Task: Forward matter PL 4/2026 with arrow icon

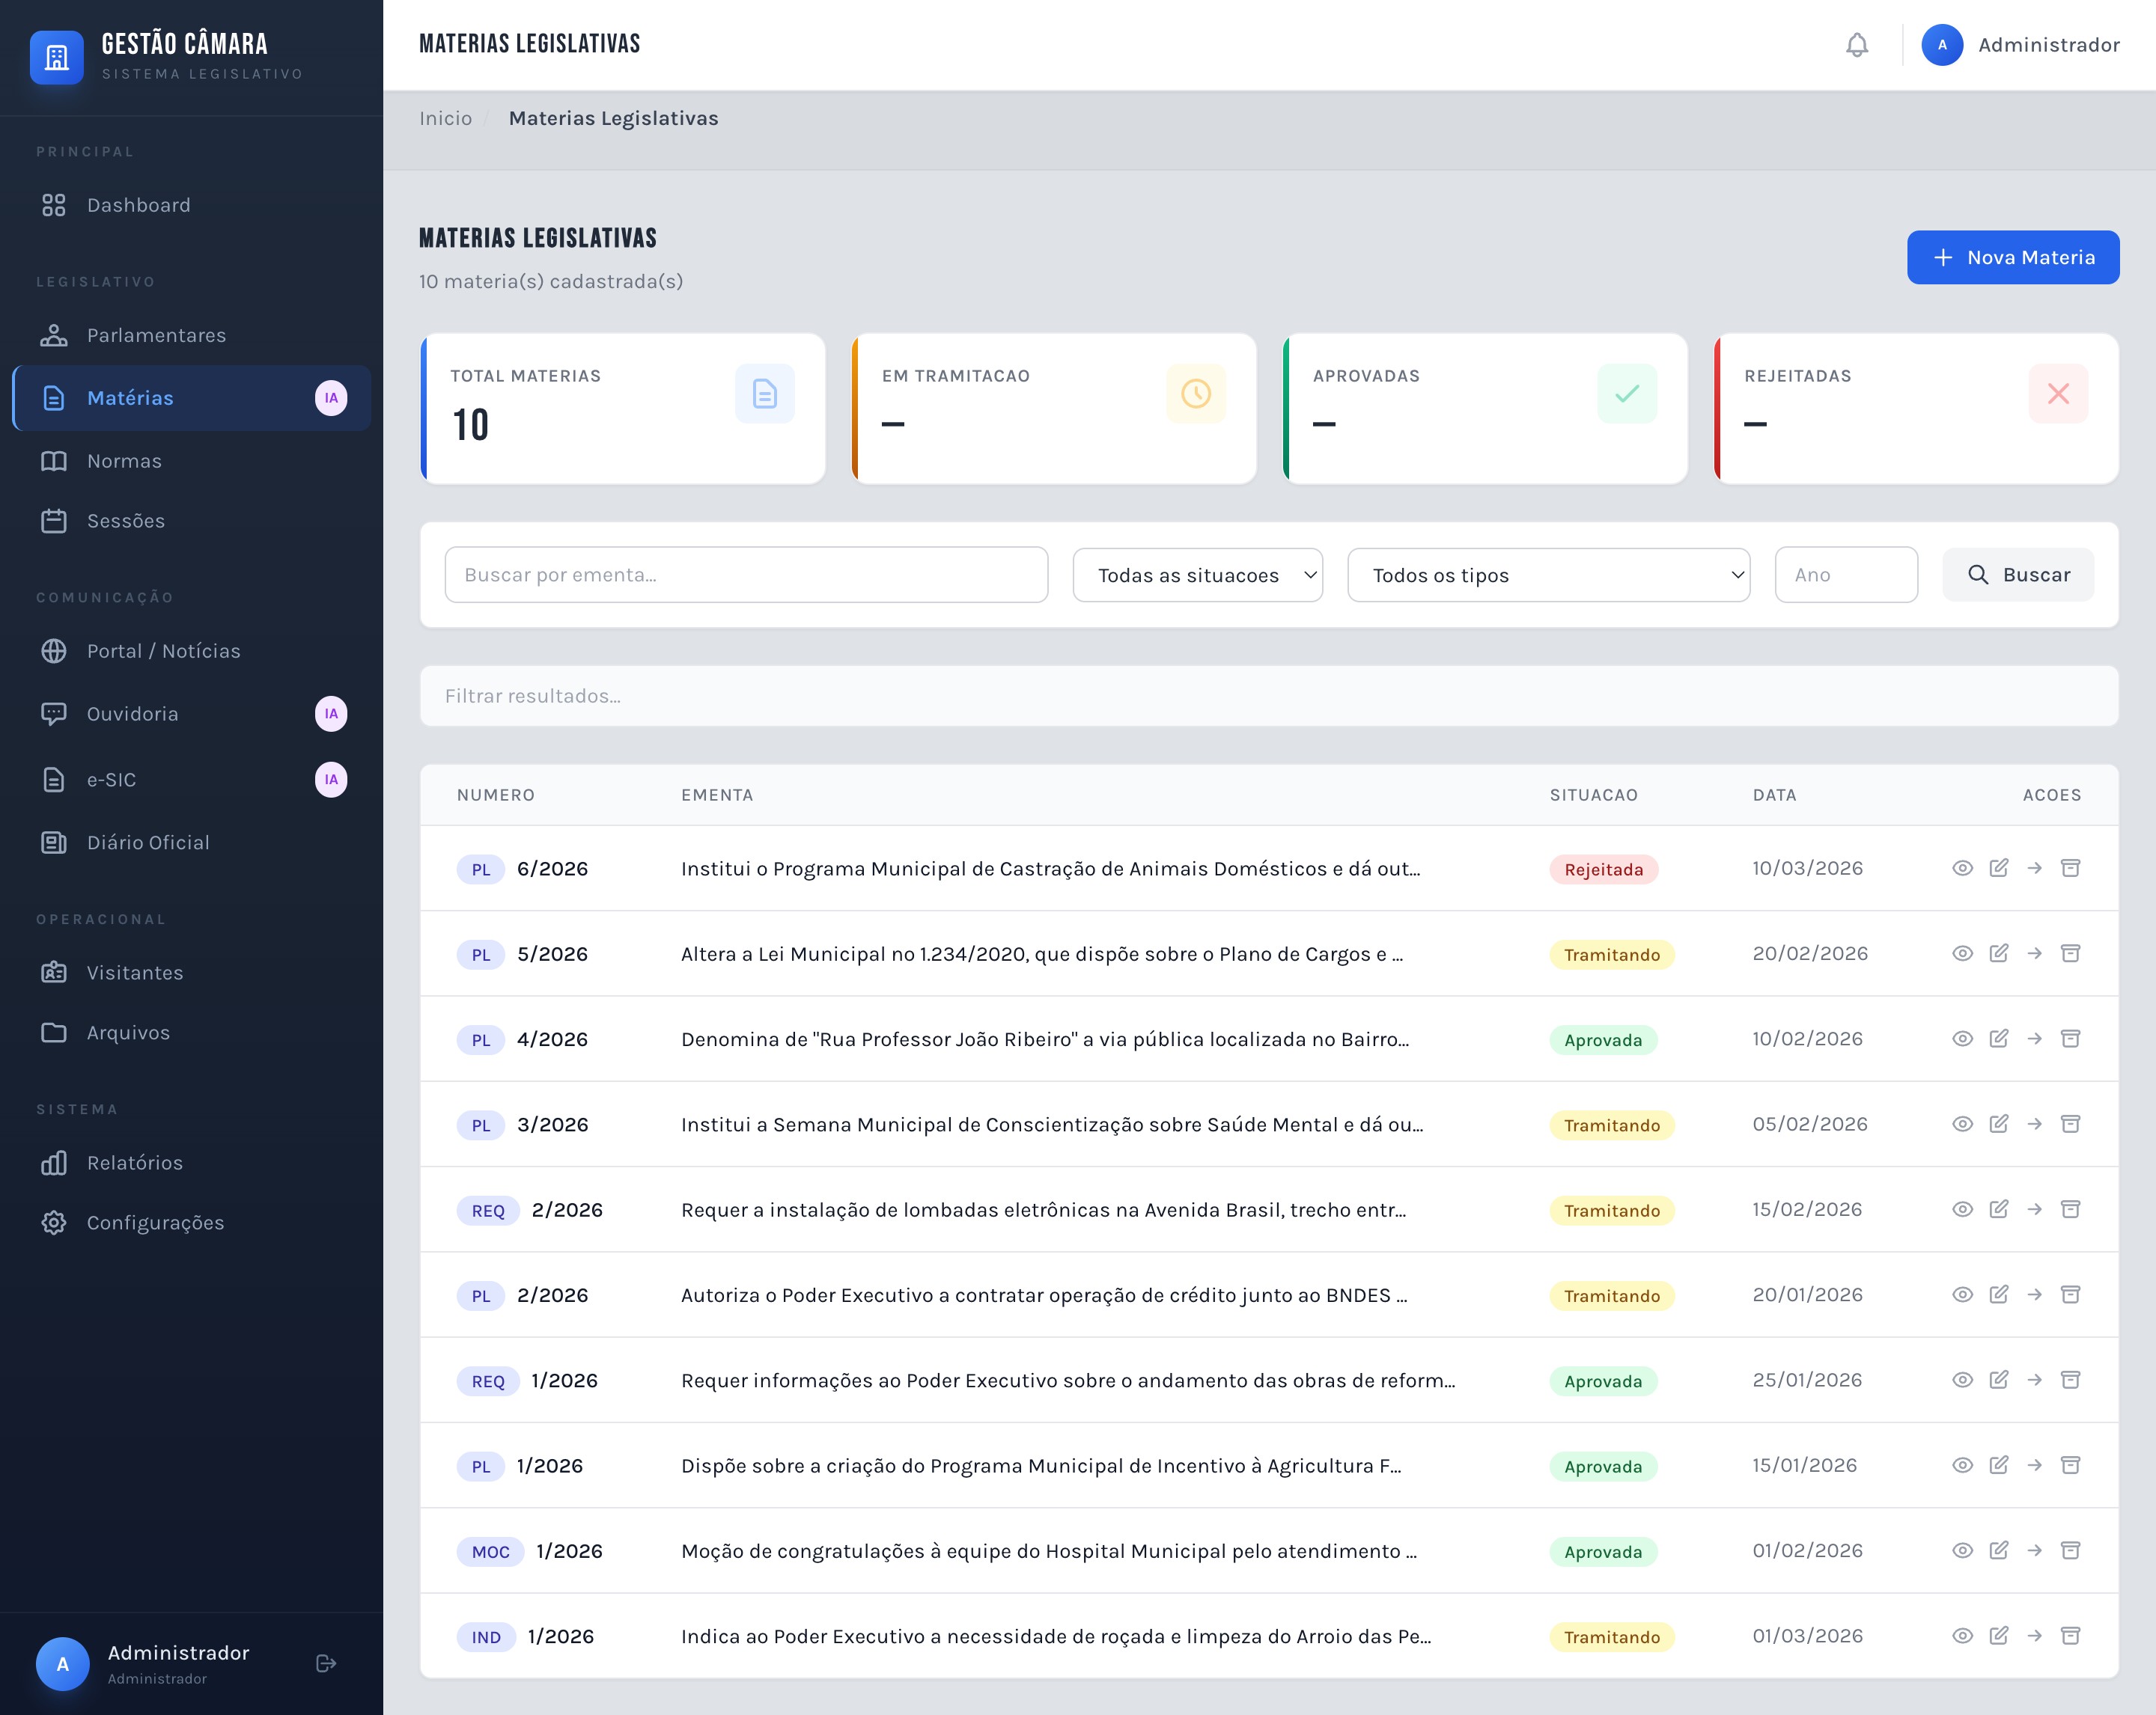Action: pyautogui.click(x=2034, y=1039)
